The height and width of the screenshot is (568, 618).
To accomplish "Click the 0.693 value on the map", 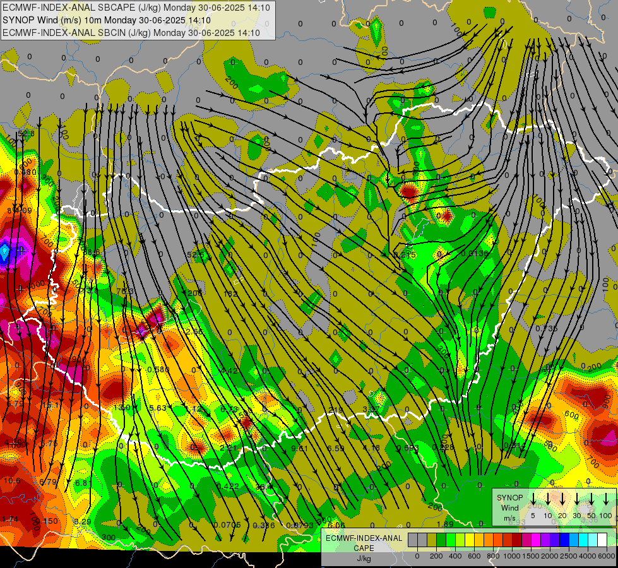I will click(x=408, y=448).
